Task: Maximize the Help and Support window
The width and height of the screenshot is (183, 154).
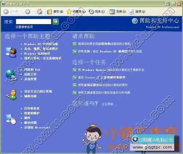Action: point(173,4)
